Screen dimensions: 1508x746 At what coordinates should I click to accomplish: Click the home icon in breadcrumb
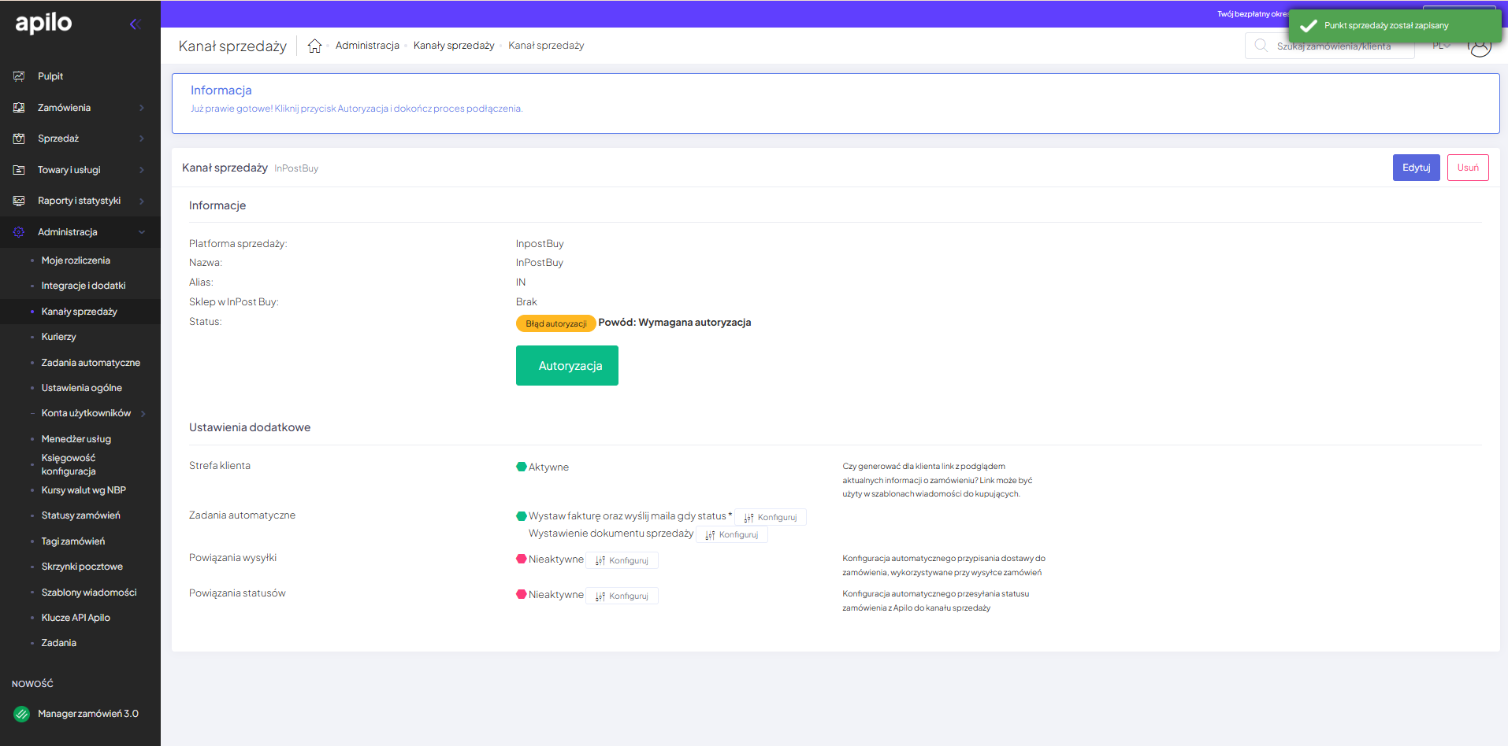[x=314, y=46]
